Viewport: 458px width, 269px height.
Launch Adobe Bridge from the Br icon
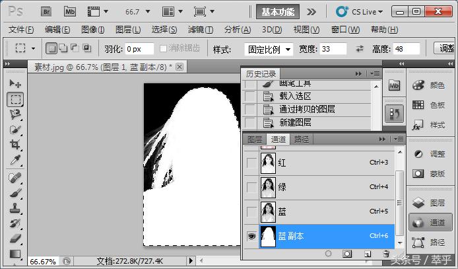46,12
